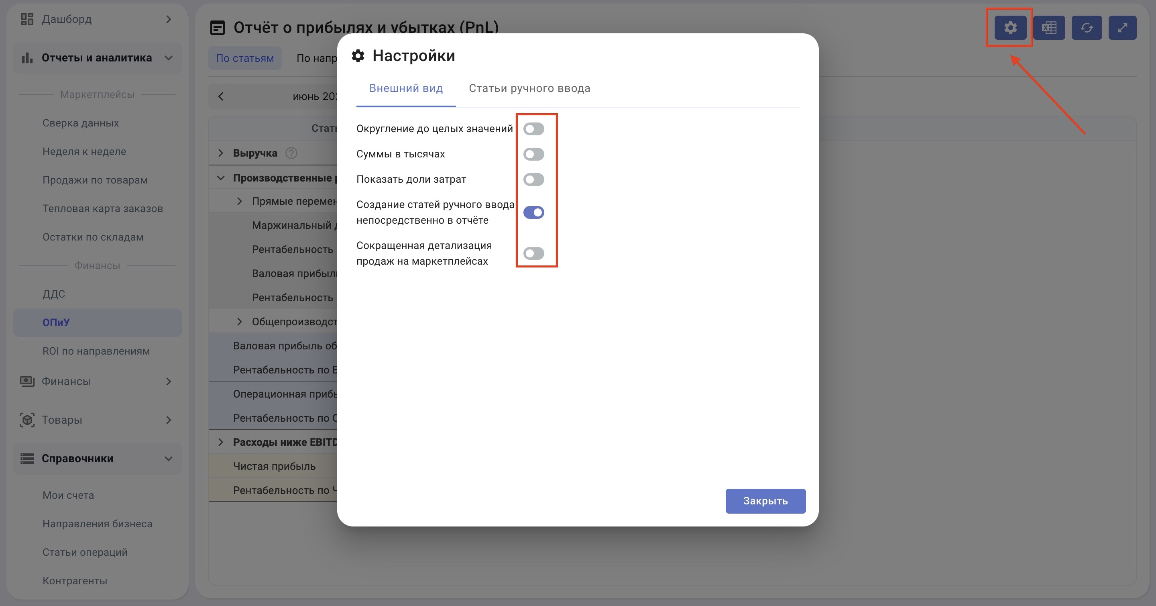Expand the Выручка row
This screenshot has height=606, width=1156.
(221, 153)
